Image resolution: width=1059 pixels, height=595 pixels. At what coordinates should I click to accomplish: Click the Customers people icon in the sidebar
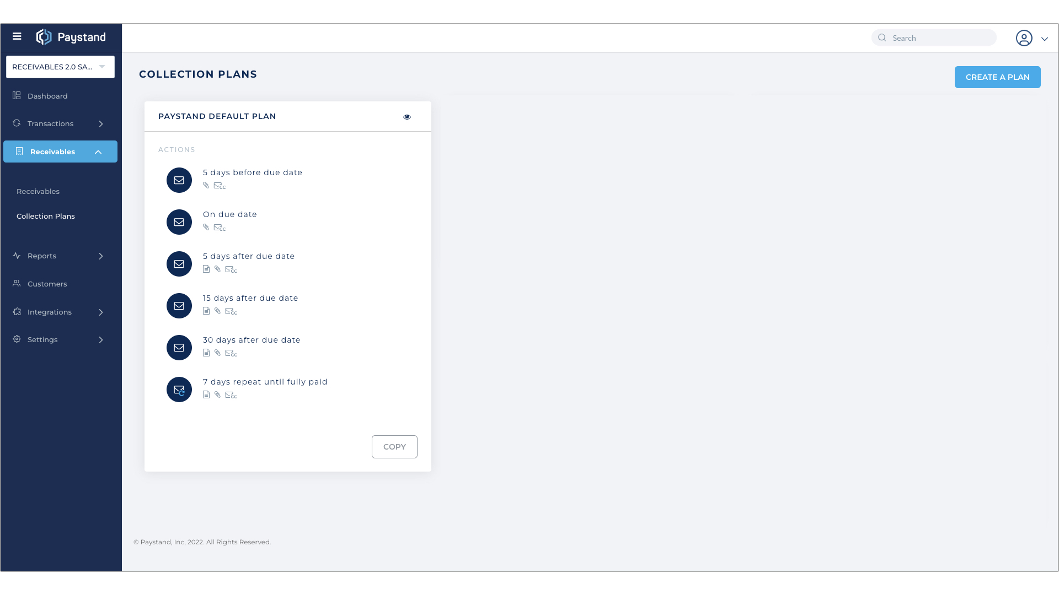(x=17, y=283)
